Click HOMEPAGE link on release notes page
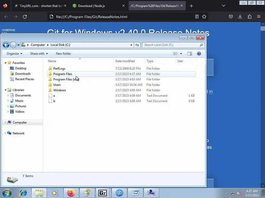This screenshot has width=265, height=198. pos(9,30)
